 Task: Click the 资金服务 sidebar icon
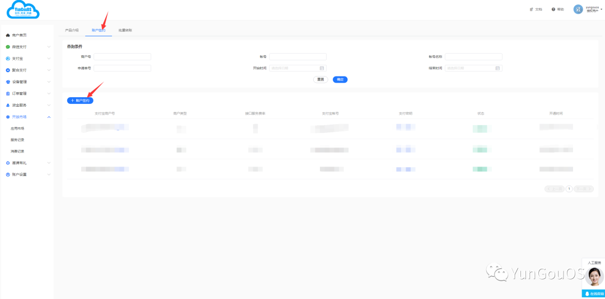8,105
